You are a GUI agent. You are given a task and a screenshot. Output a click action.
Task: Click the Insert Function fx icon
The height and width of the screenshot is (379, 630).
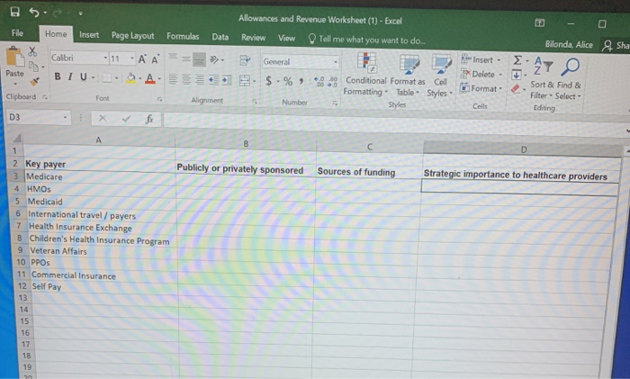[149, 119]
